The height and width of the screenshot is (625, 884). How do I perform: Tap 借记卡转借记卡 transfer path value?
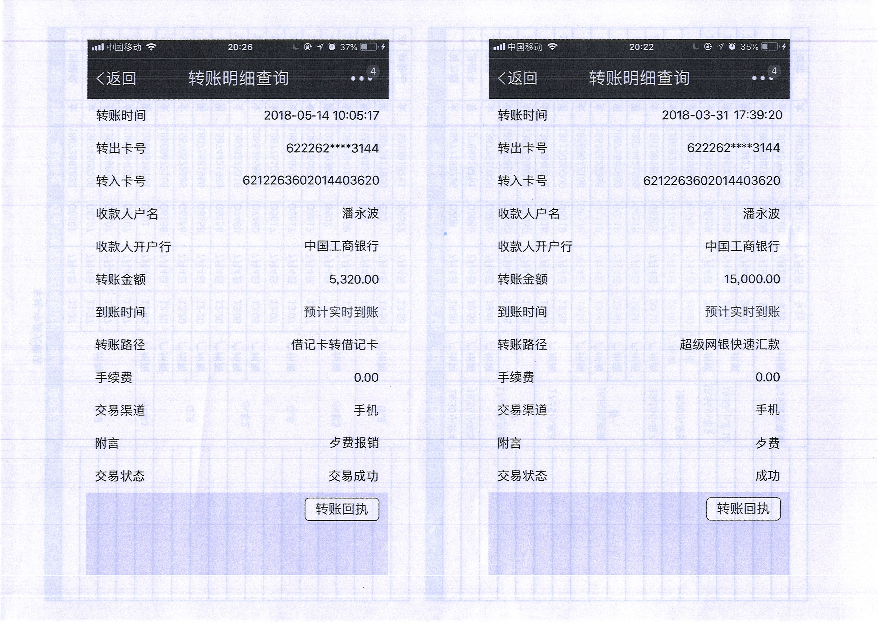(x=335, y=345)
